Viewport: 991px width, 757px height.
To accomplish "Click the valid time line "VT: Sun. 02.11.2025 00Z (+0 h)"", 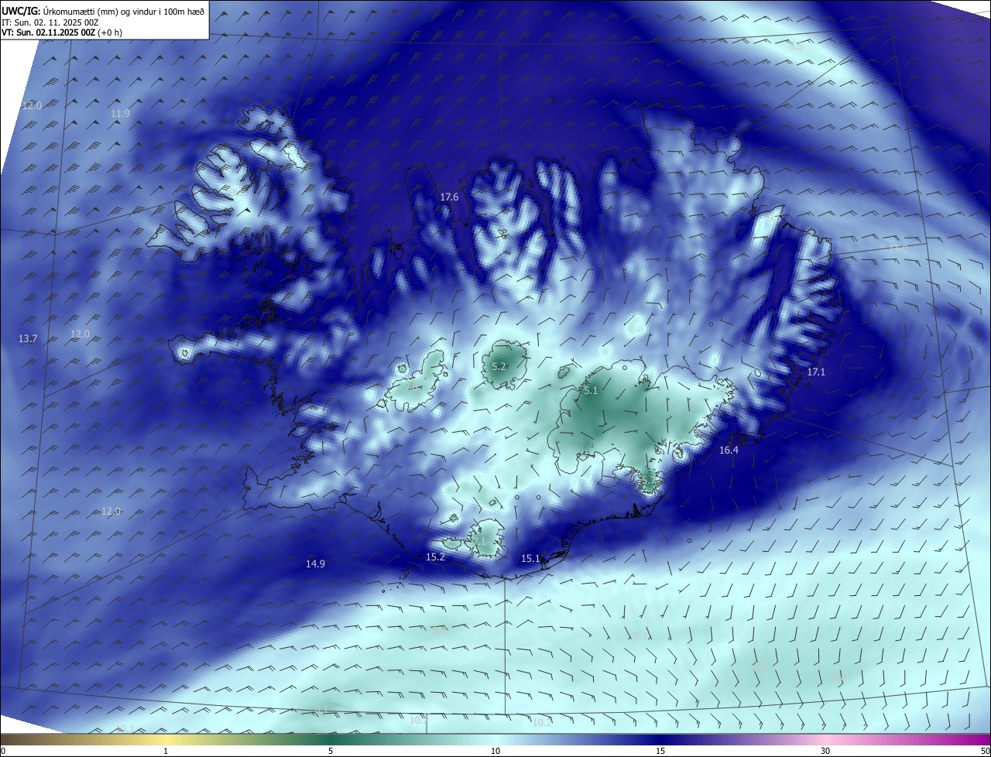I will (62, 33).
